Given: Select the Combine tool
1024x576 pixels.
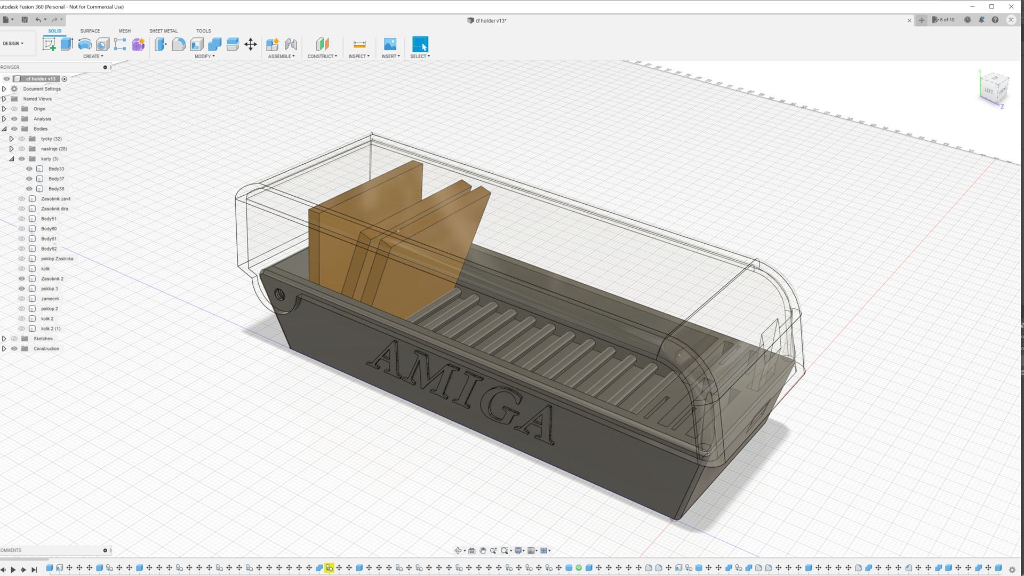Looking at the screenshot, I should pyautogui.click(x=215, y=44).
